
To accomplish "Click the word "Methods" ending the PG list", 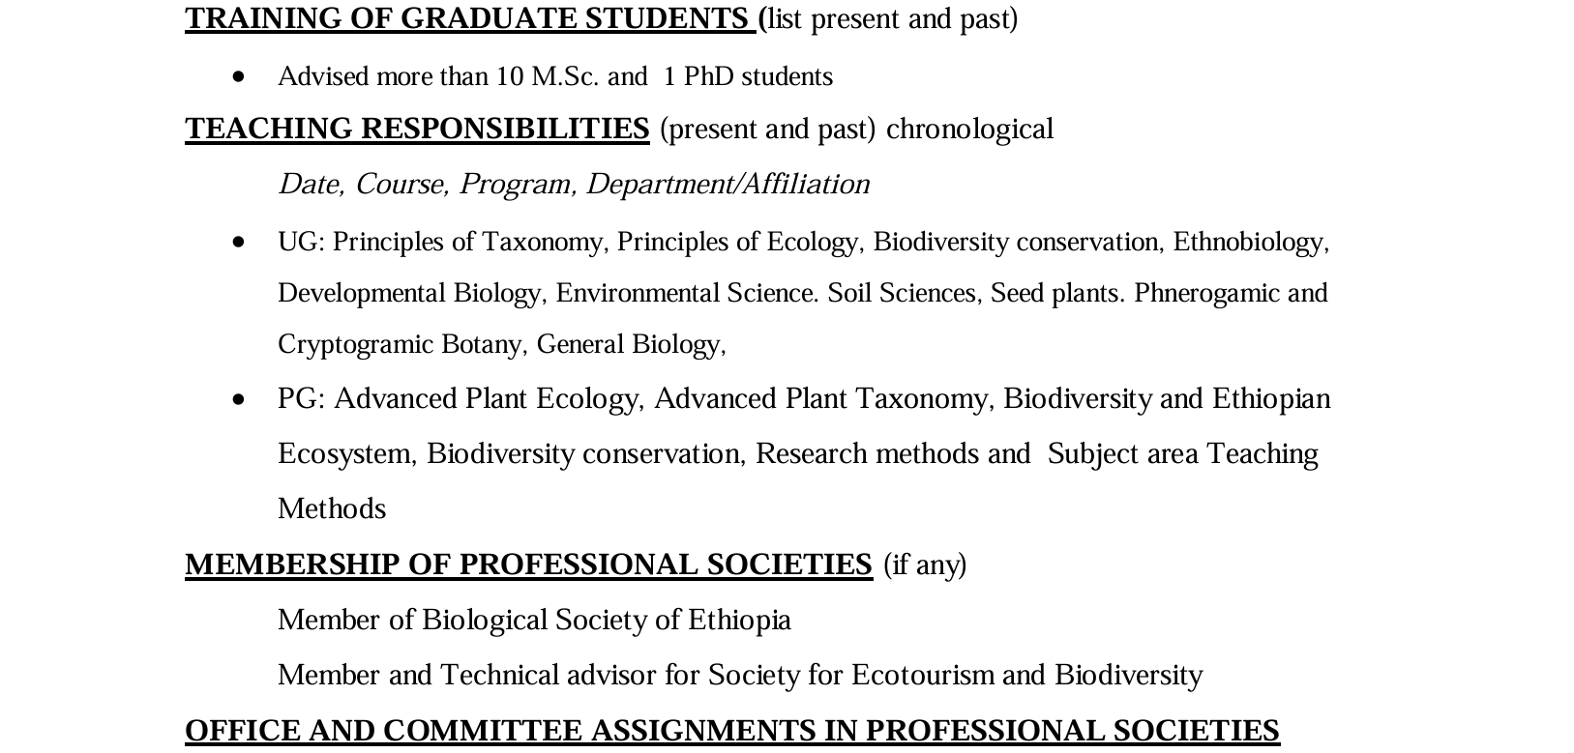I will (x=332, y=509).
